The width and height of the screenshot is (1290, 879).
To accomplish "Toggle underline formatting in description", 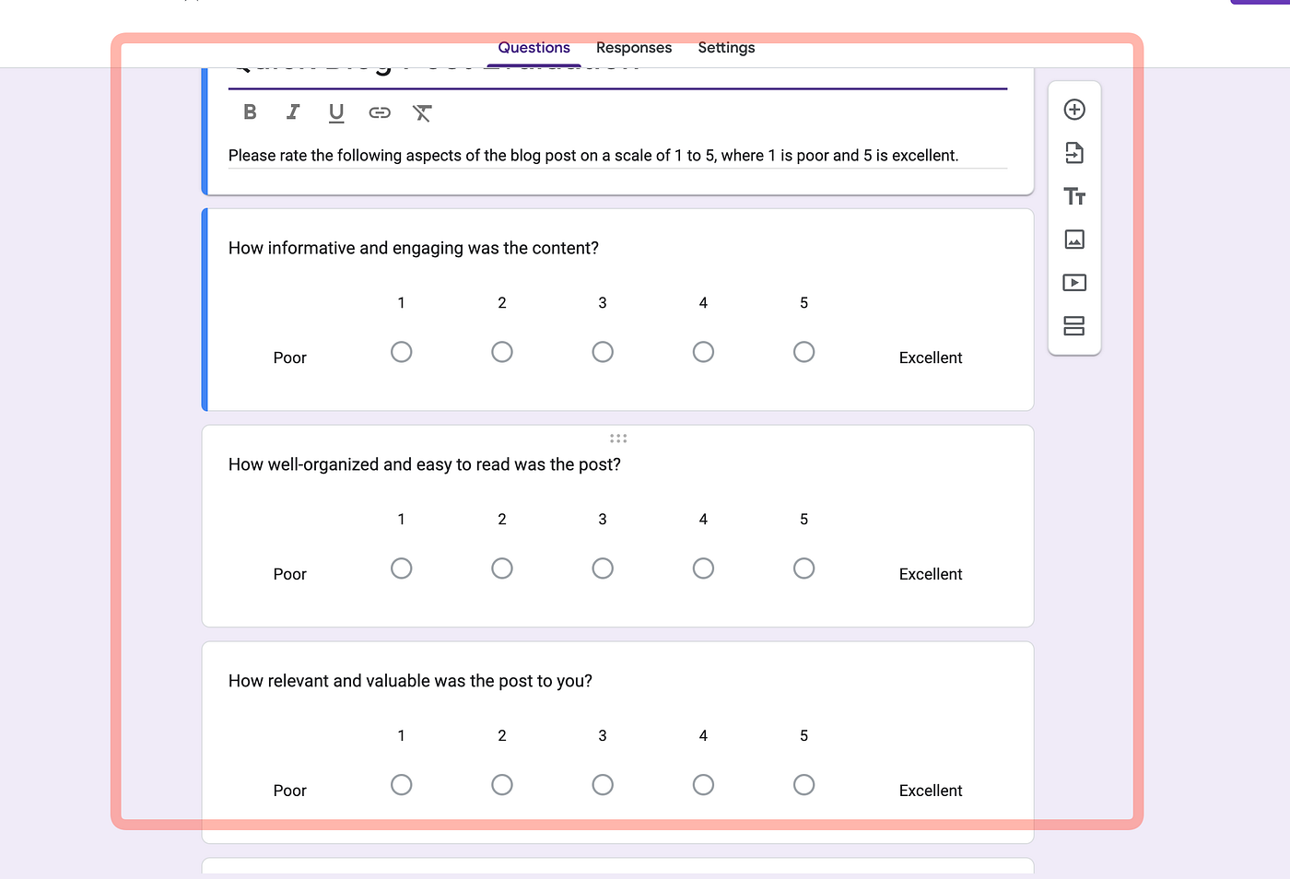I will 336,112.
